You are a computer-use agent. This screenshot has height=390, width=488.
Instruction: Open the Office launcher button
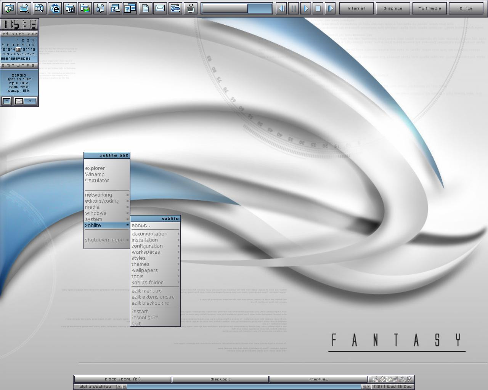click(x=466, y=8)
